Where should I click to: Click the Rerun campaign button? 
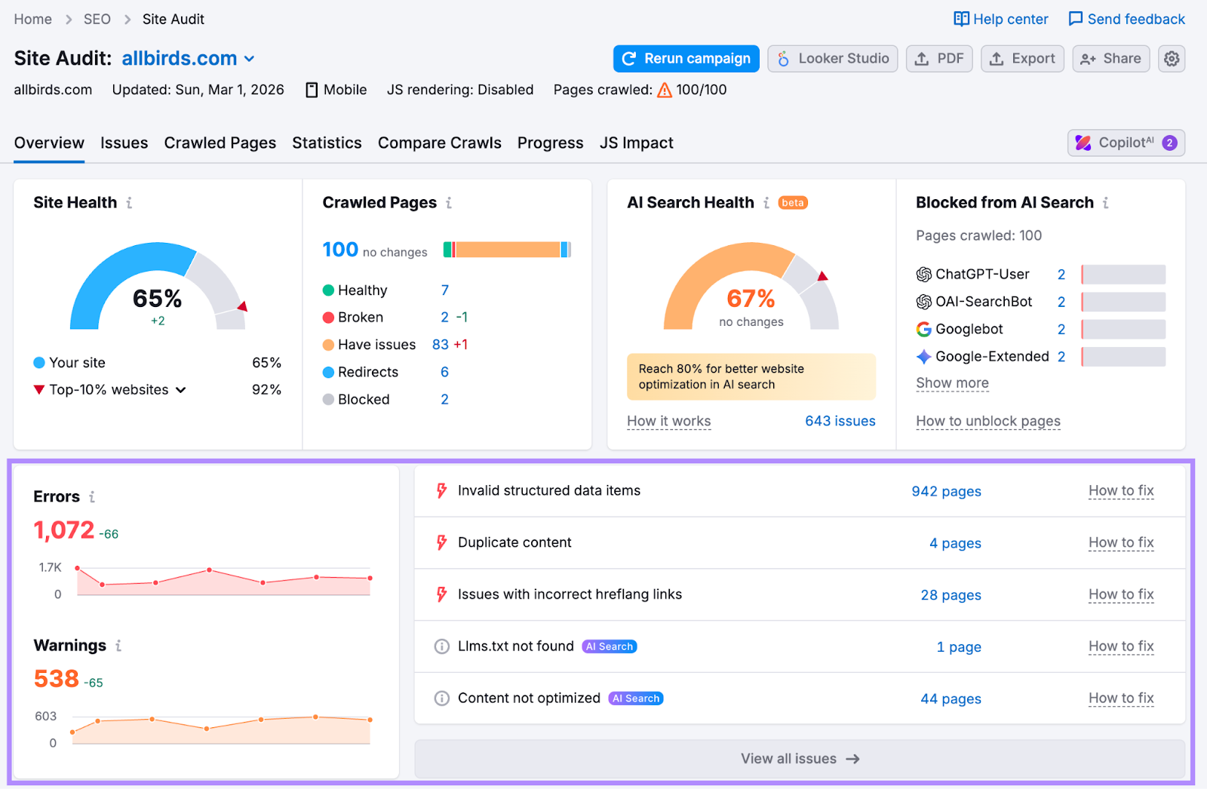[x=685, y=58]
